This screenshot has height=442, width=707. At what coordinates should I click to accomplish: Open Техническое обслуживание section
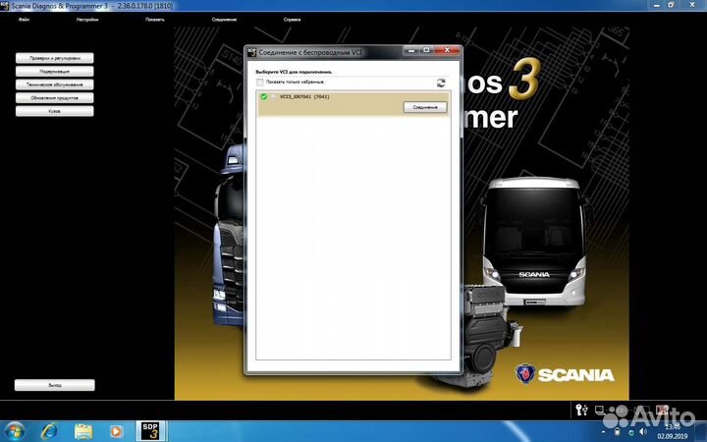[55, 84]
